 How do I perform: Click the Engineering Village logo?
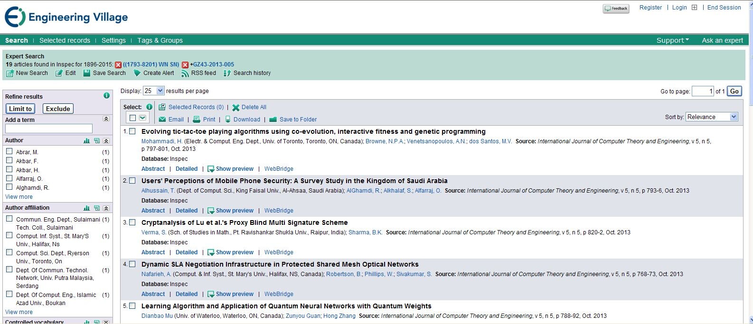(x=66, y=17)
